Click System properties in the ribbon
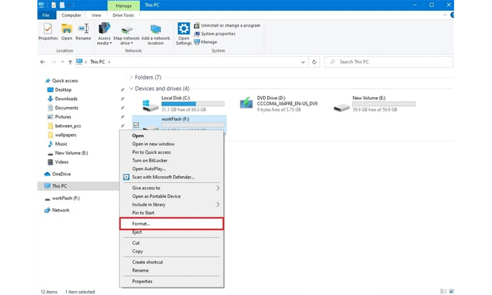This screenshot has height=295, width=492. coord(218,34)
